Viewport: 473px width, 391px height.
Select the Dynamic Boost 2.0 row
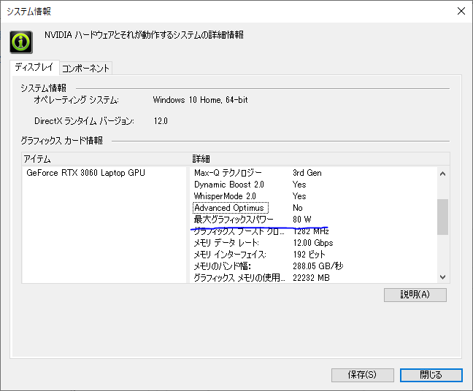[x=314, y=185]
